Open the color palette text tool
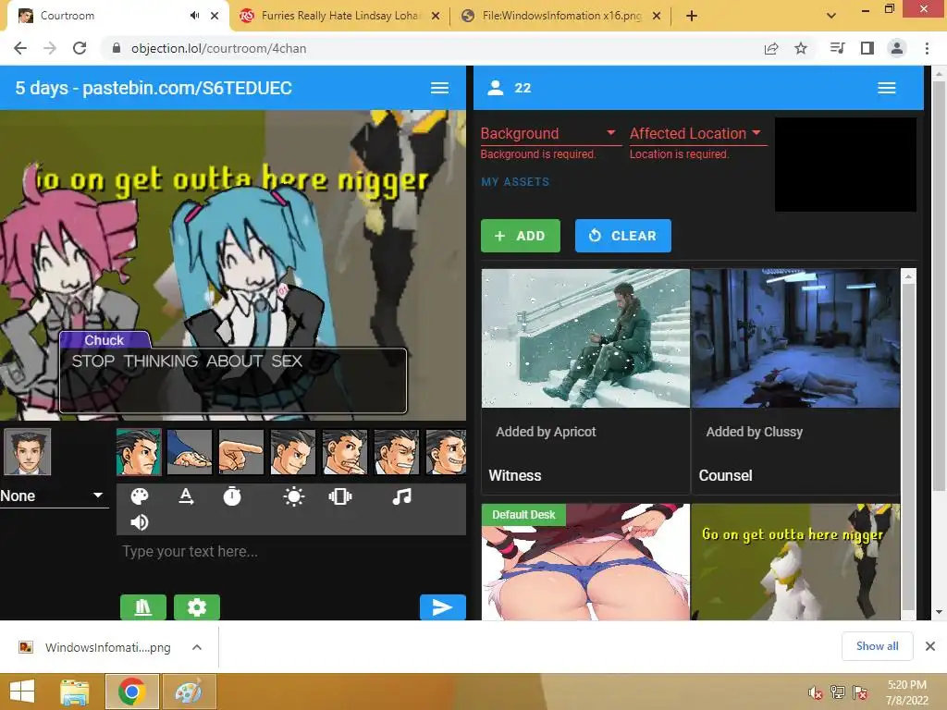Image resolution: width=947 pixels, height=710 pixels. [140, 496]
